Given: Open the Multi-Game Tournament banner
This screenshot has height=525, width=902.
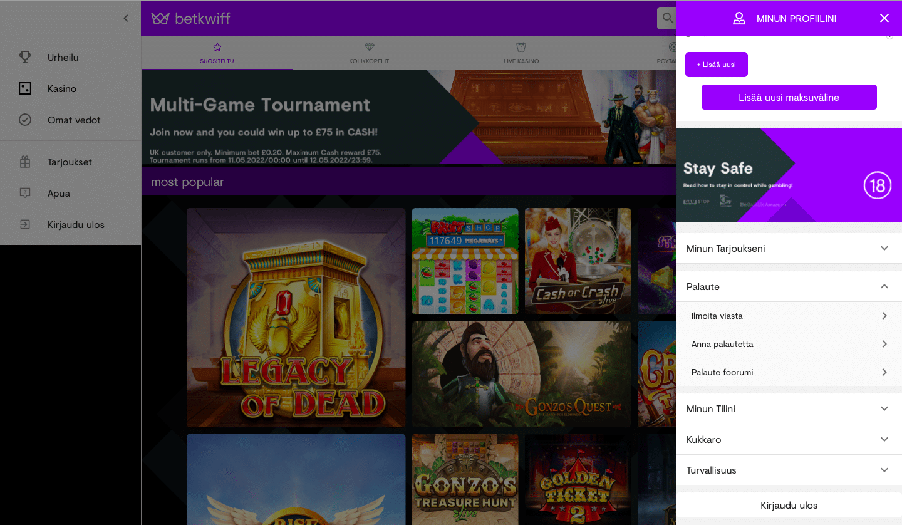Looking at the screenshot, I should [x=409, y=117].
